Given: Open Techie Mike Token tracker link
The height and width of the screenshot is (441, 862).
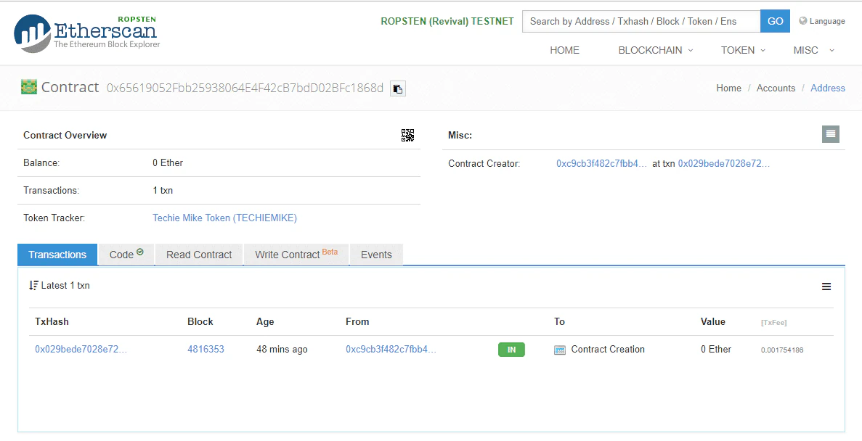Looking at the screenshot, I should [224, 218].
